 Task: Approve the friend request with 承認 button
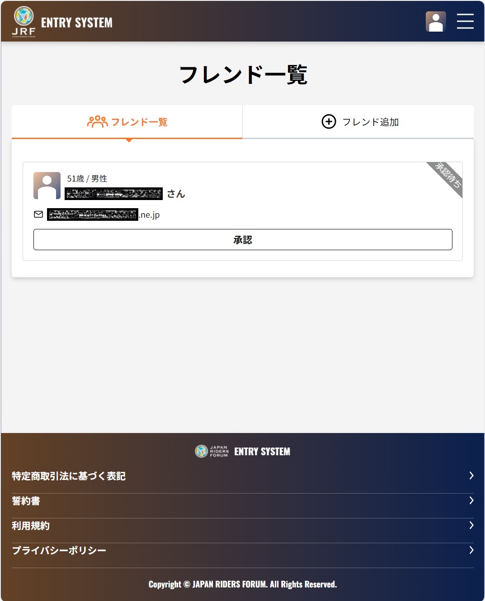tap(243, 239)
